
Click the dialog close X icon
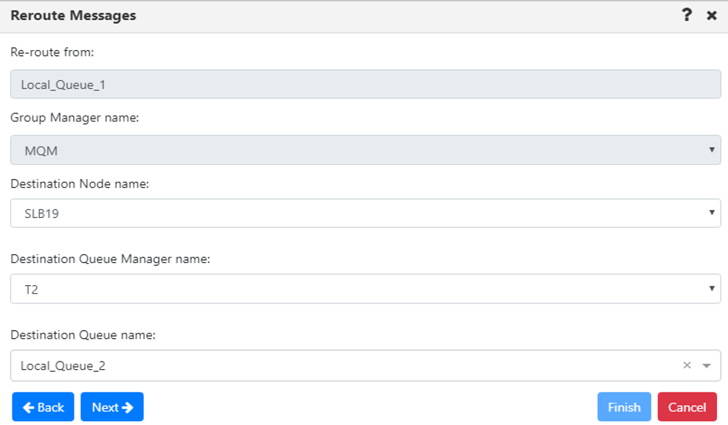[x=710, y=15]
